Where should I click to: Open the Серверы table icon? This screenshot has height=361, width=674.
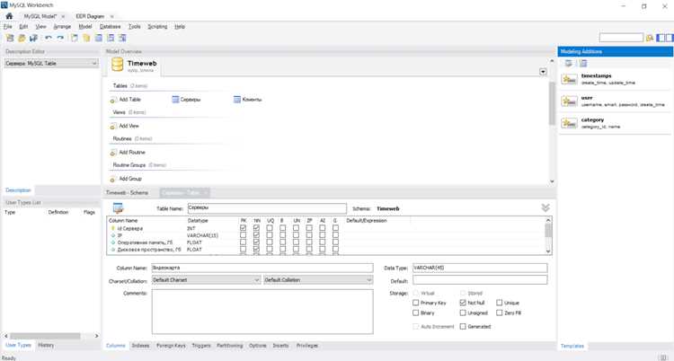point(175,100)
